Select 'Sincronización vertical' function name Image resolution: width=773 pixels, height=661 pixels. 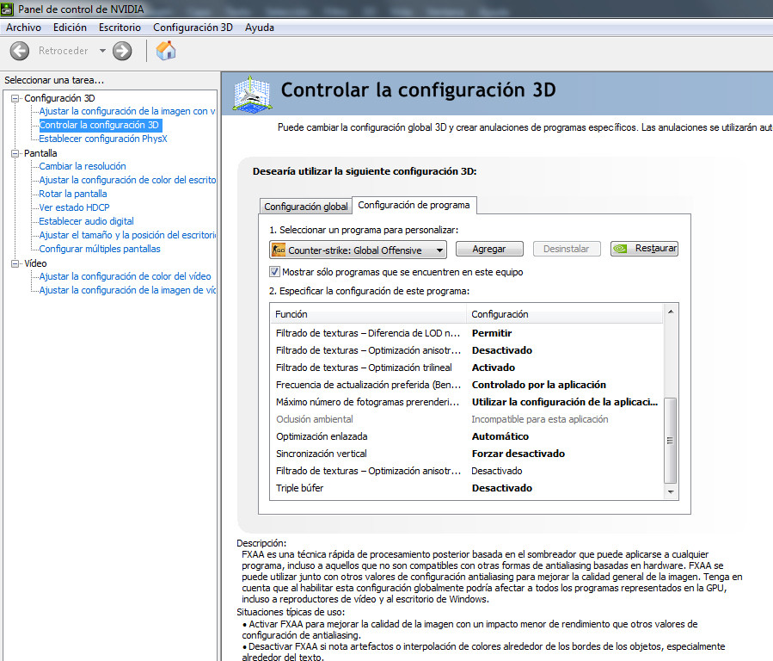click(x=322, y=454)
